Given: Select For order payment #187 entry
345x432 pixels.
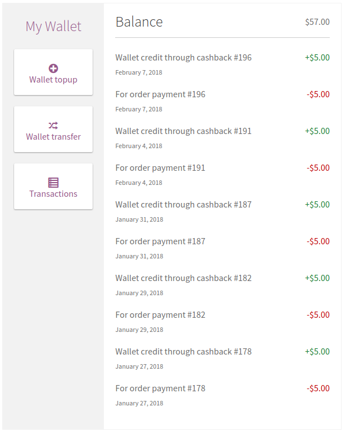Looking at the screenshot, I should coord(160,241).
